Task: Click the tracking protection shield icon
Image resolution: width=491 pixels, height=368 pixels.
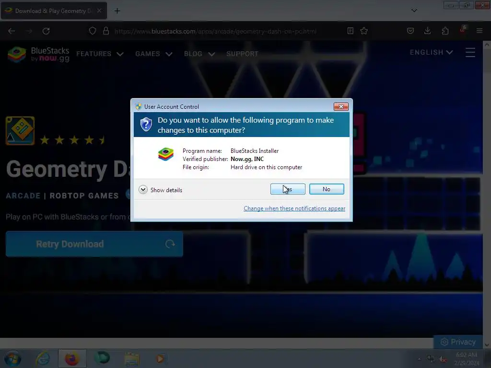Action: point(93,31)
